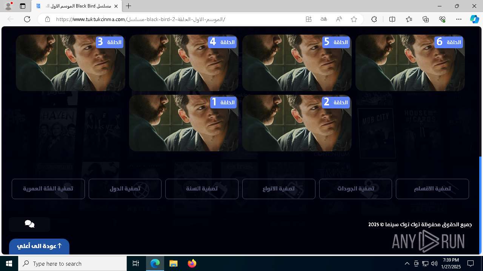Click the Edge profile avatar icon
This screenshot has width=483, height=271.
click(x=8, y=6)
